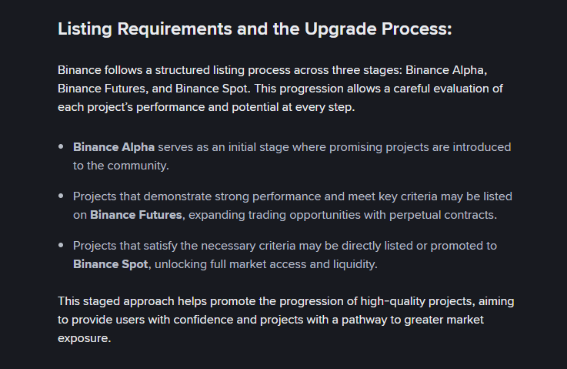Click the final word 'exposure.'
Screen dimensions: 567x369
pyautogui.click(x=85, y=337)
